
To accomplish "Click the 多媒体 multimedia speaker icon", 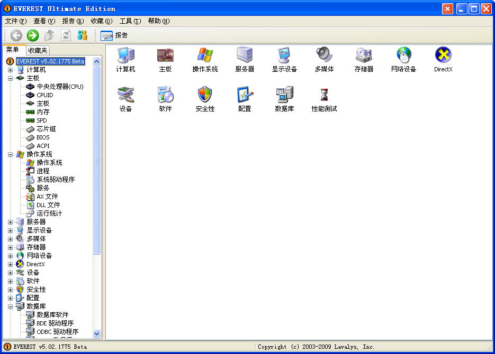I will tap(324, 55).
